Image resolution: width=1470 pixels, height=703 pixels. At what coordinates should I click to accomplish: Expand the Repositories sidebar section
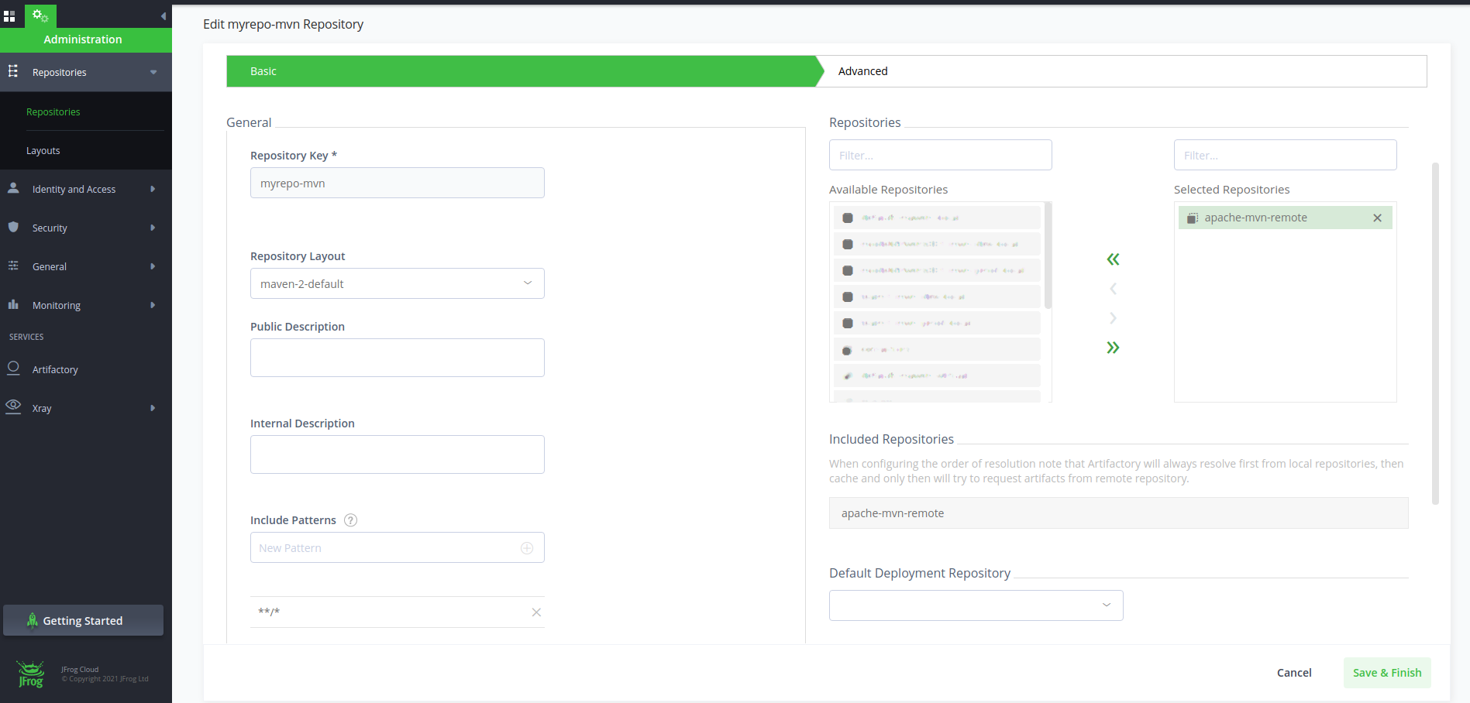pos(153,72)
